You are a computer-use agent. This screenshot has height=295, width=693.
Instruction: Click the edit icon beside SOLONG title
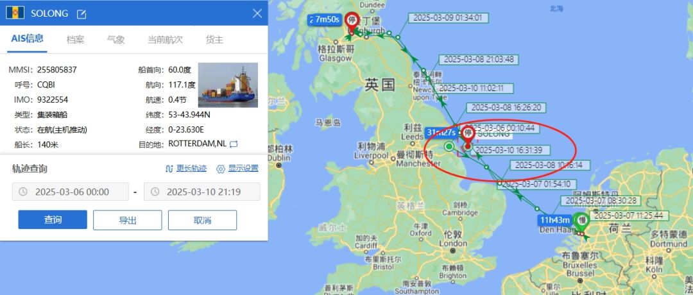click(81, 14)
